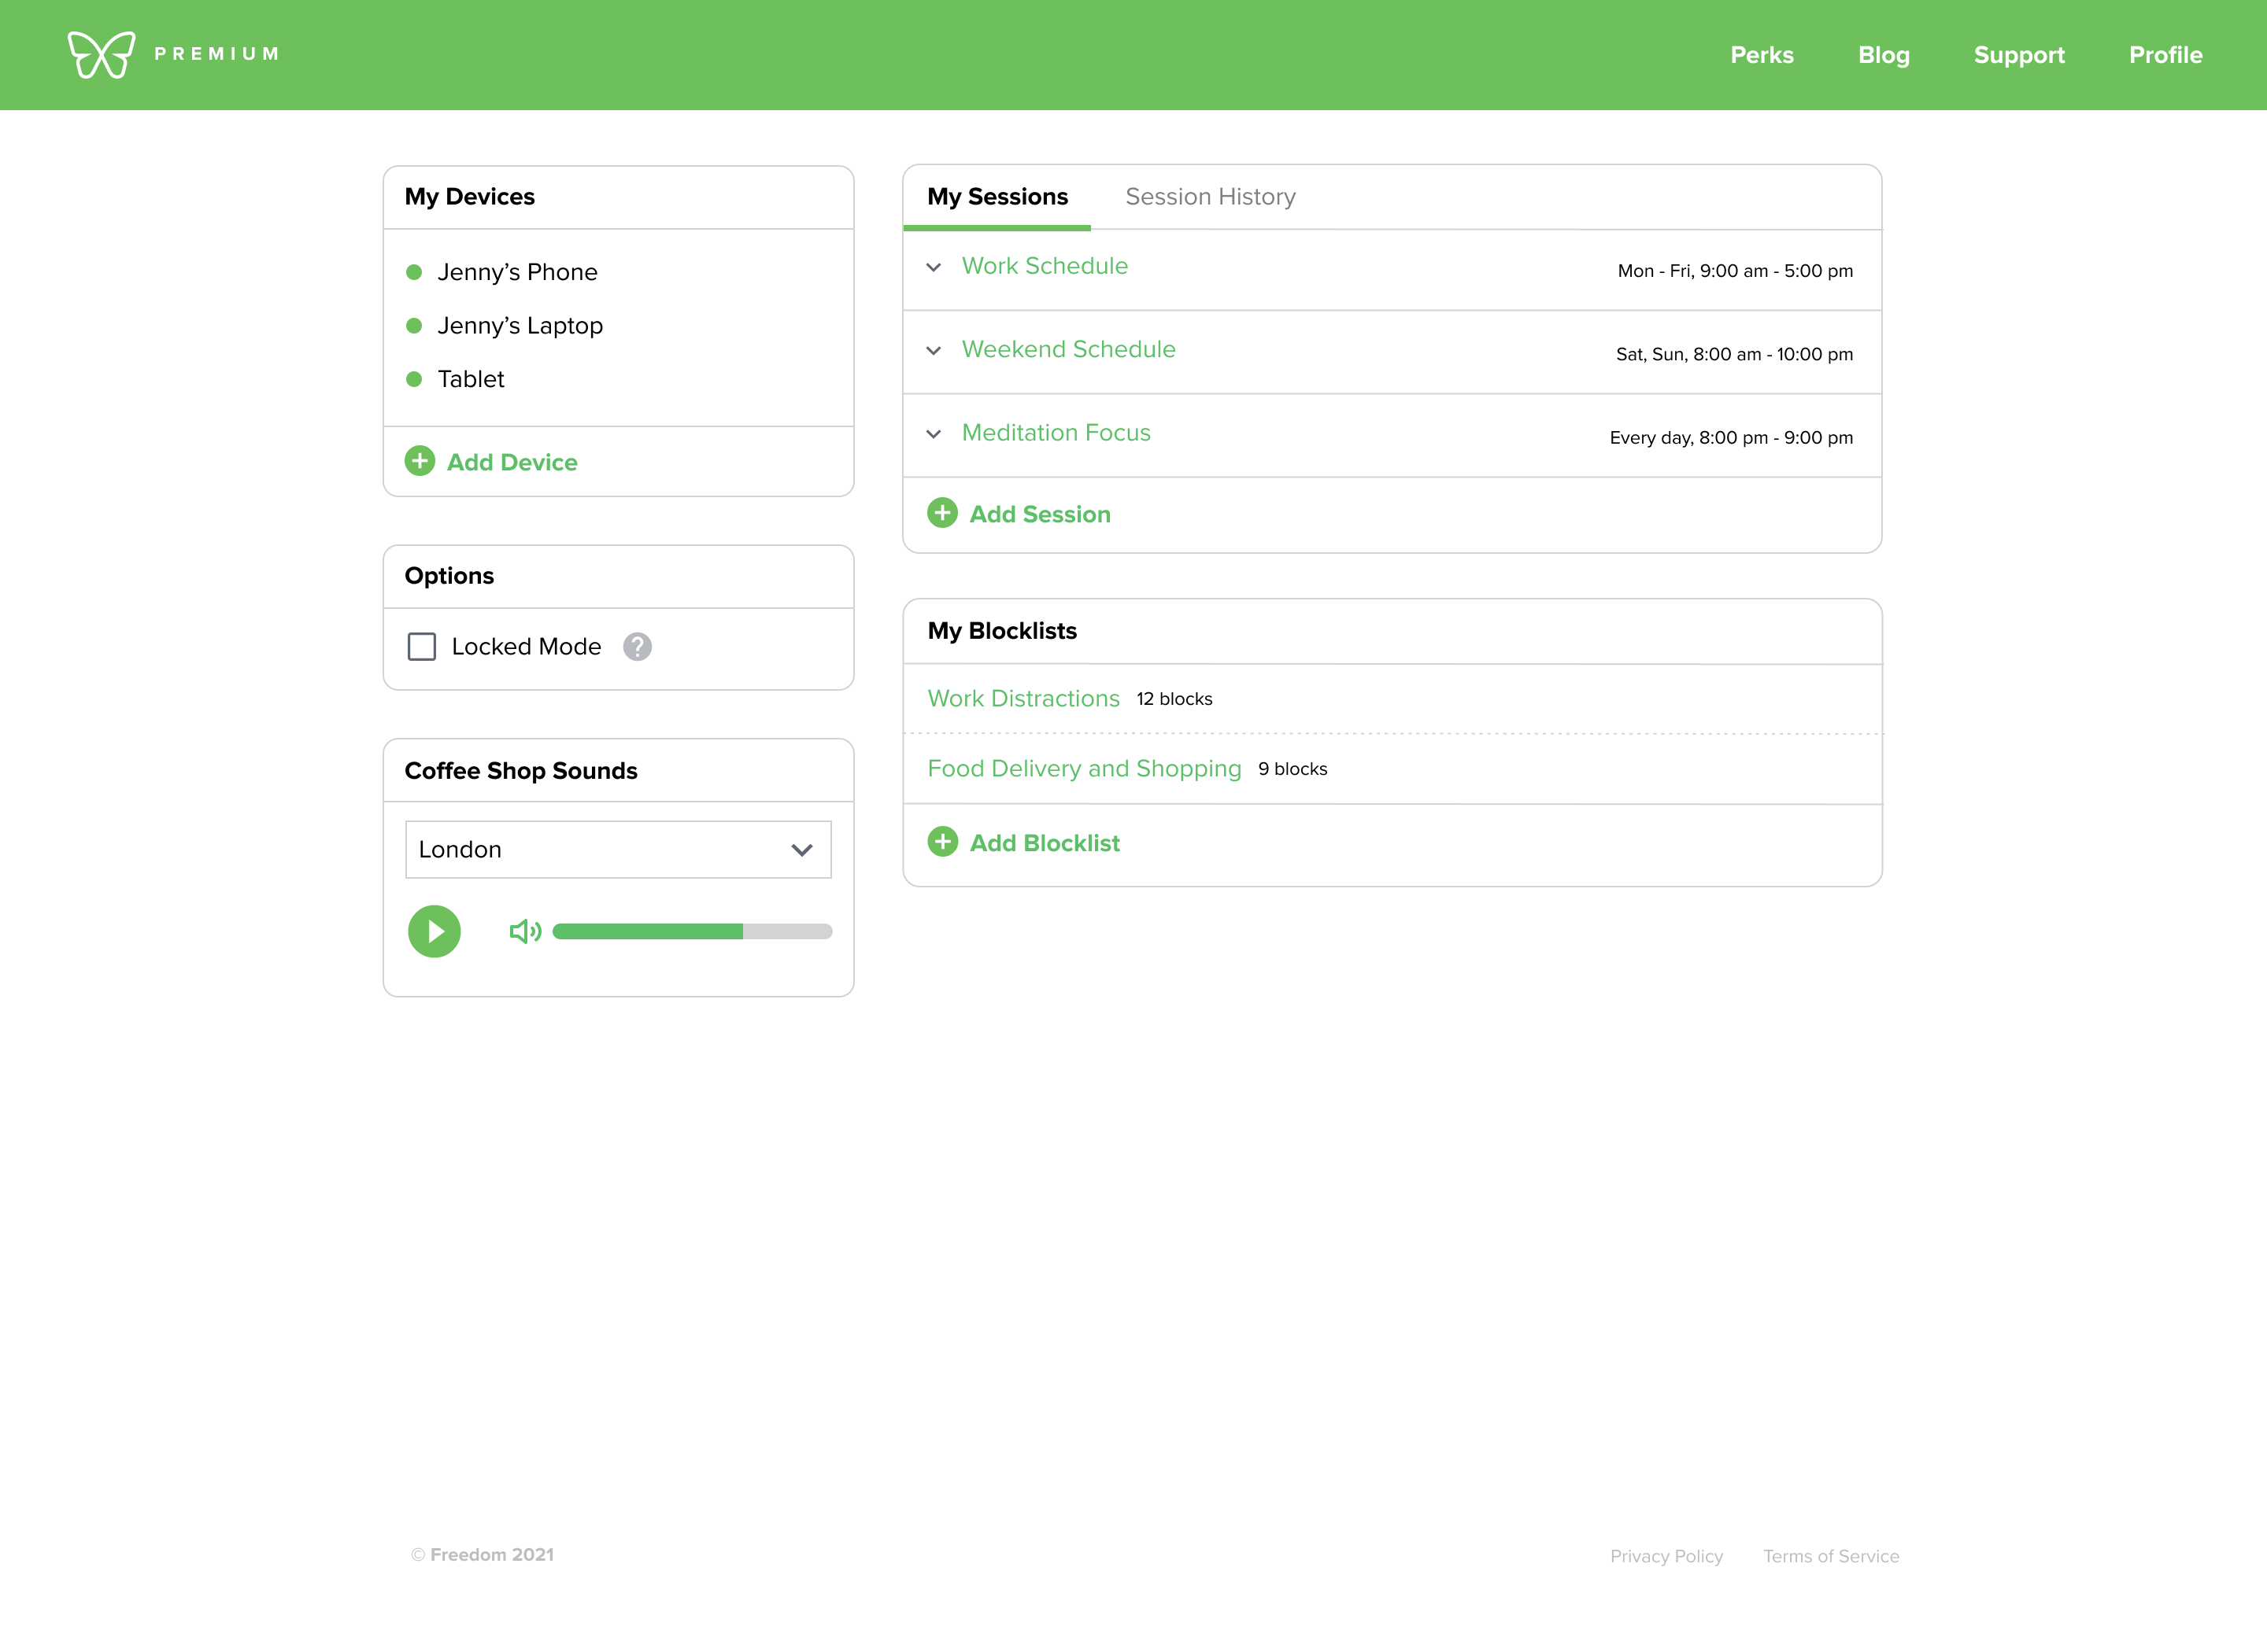
Task: Switch to the Session History tab
Action: (x=1210, y=197)
